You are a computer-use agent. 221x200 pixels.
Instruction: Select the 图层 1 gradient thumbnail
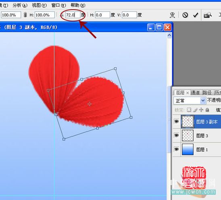click(x=188, y=149)
